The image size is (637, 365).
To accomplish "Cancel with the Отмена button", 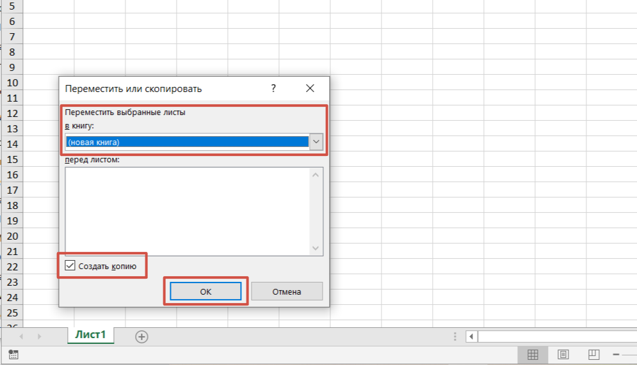I will point(287,291).
